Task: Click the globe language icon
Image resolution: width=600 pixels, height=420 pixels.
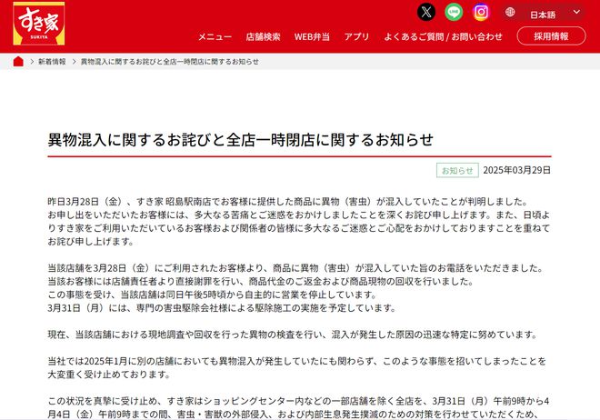Action: pyautogui.click(x=510, y=12)
